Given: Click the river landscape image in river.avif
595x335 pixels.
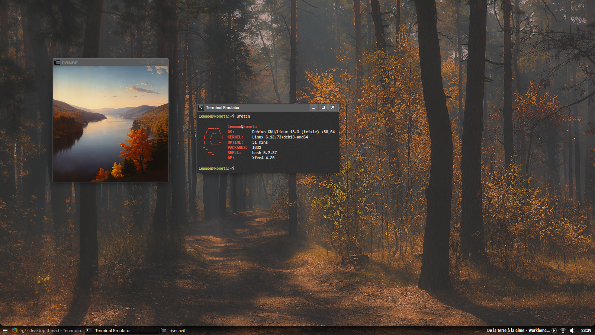Looking at the screenshot, I should tap(111, 124).
